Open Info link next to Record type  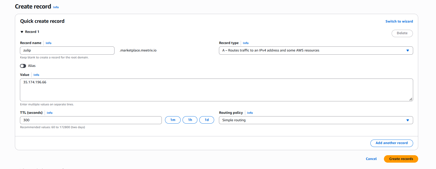(246, 43)
